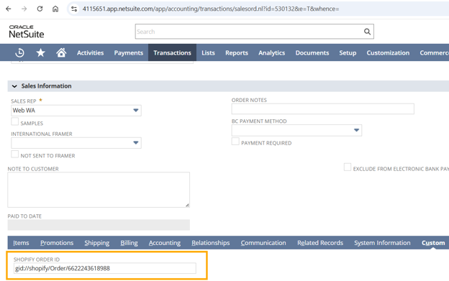Viewport: 449px width, 281px height.
Task: Open site information icon in address bar
Action: click(74, 9)
